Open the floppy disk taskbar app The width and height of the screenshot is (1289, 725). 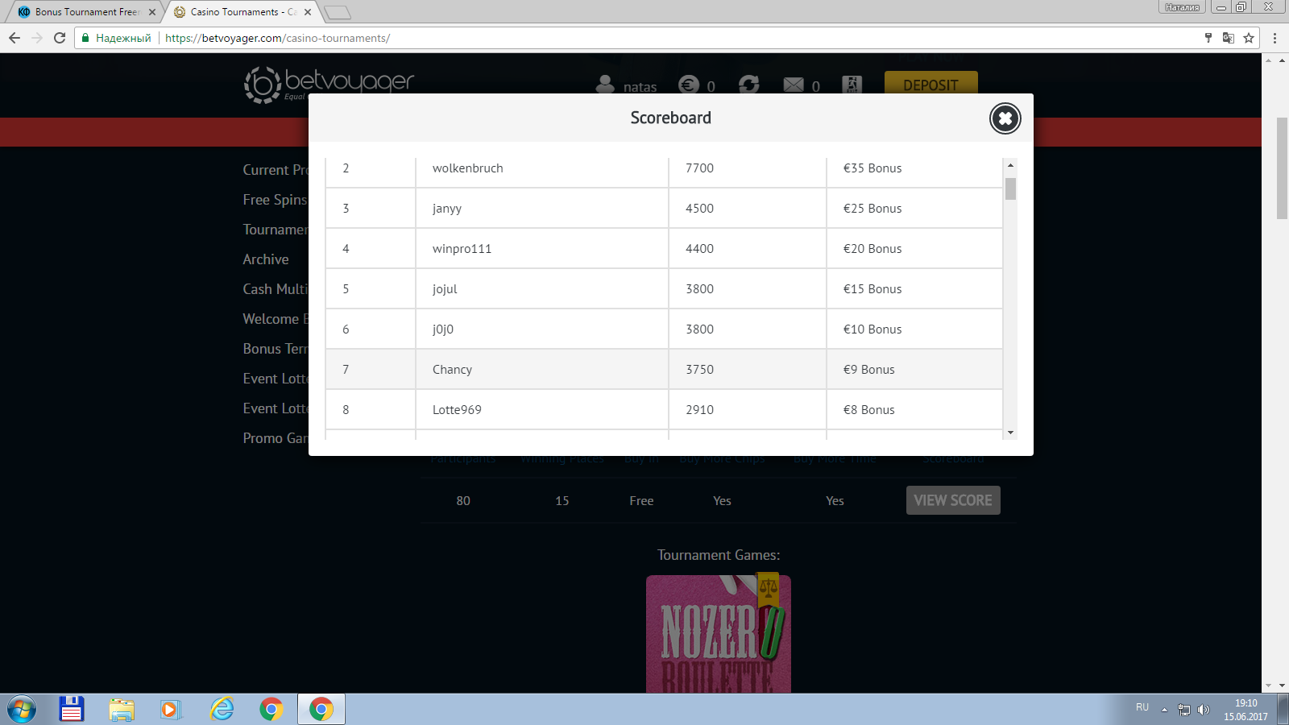[x=72, y=709]
